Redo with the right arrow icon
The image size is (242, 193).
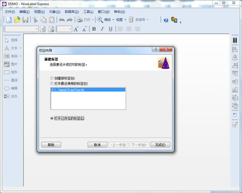pyautogui.click(x=70, y=20)
